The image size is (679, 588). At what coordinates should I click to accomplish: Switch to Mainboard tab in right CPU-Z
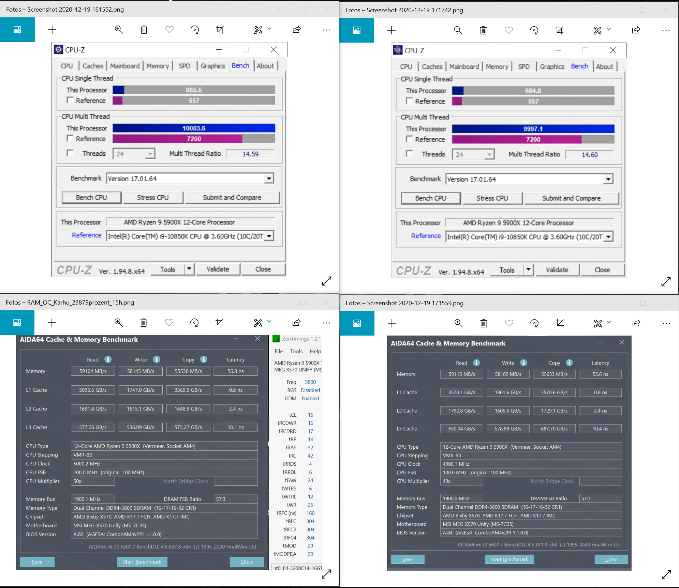(x=464, y=66)
